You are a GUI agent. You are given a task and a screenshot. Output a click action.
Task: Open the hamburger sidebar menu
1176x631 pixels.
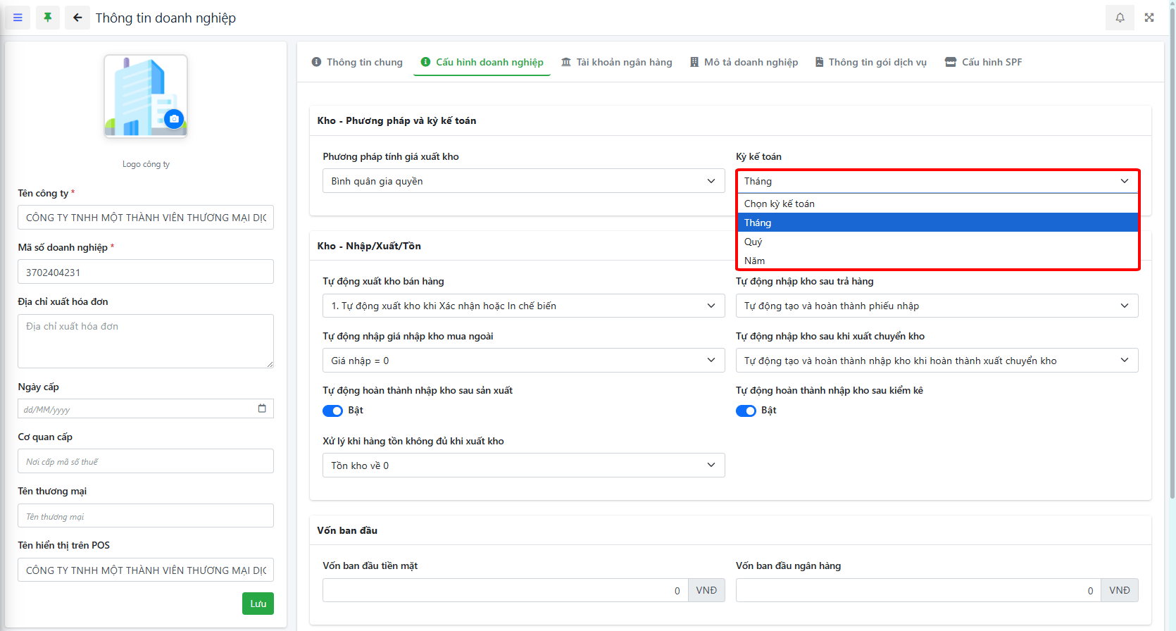coord(18,18)
